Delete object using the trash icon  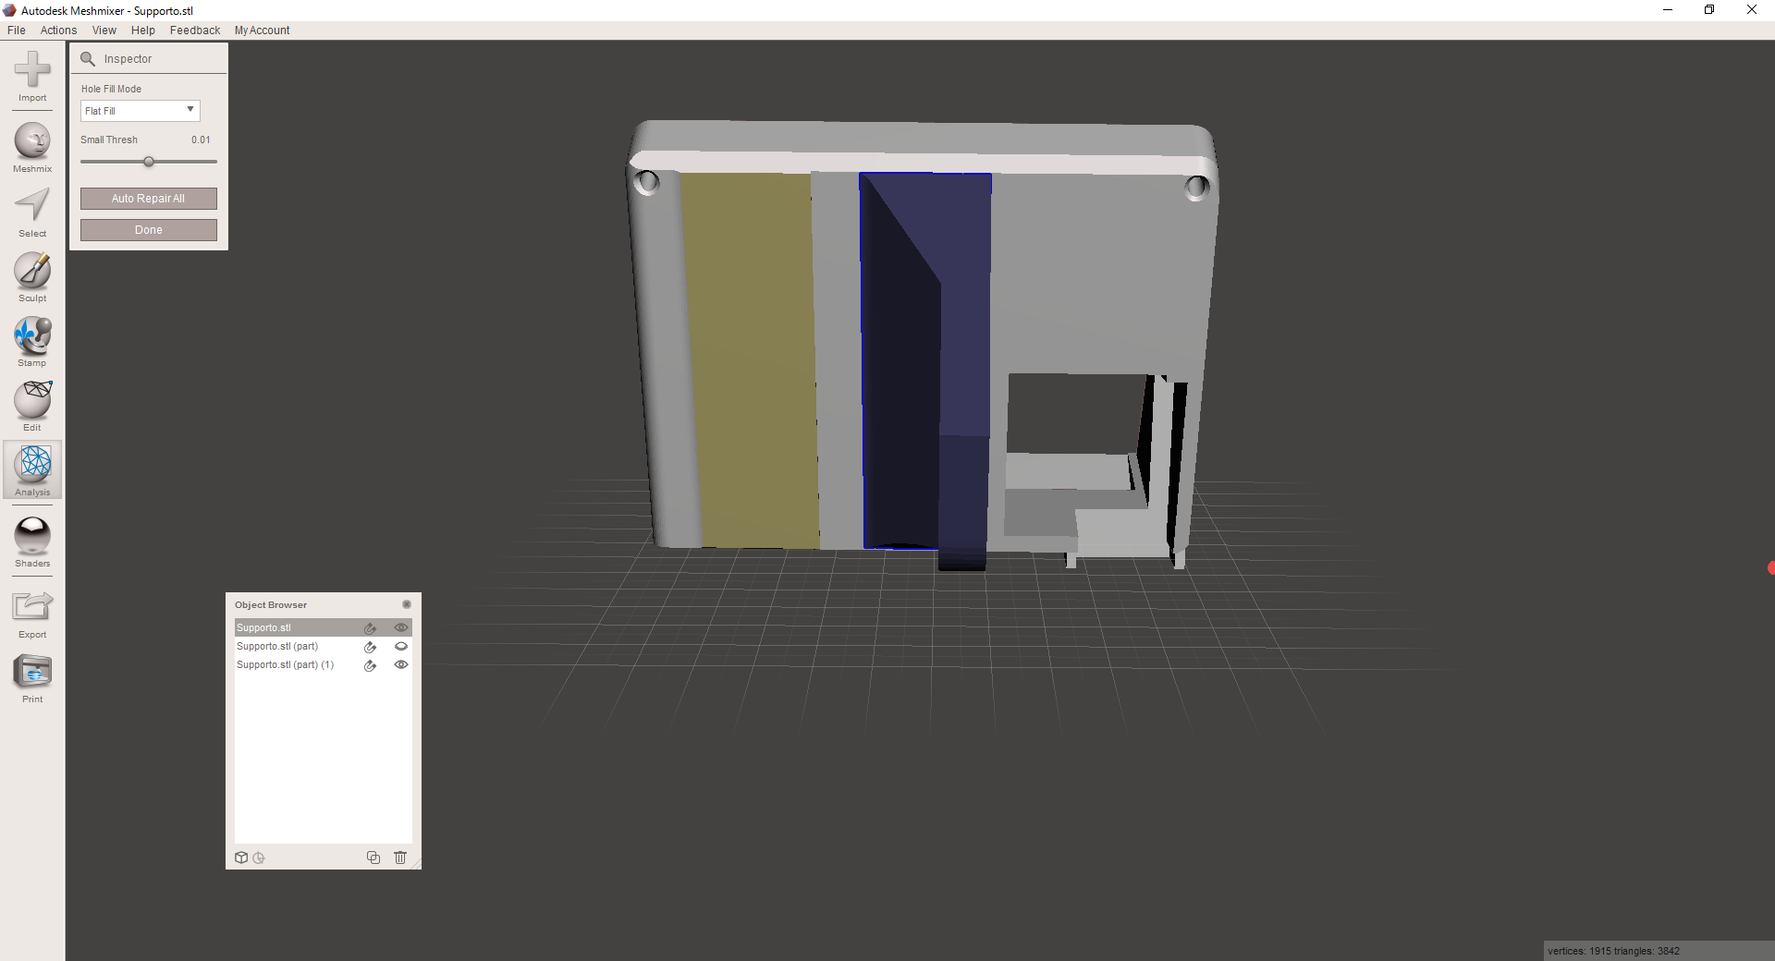pyautogui.click(x=400, y=858)
